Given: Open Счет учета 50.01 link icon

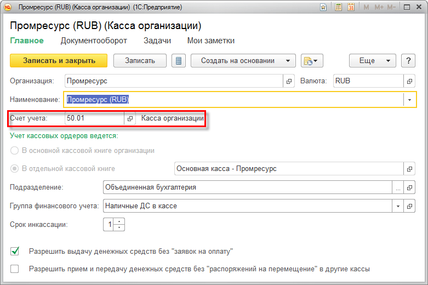Looking at the screenshot, I should 130,118.
